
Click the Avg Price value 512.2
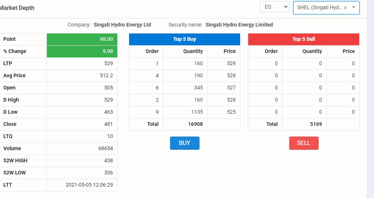106,75
